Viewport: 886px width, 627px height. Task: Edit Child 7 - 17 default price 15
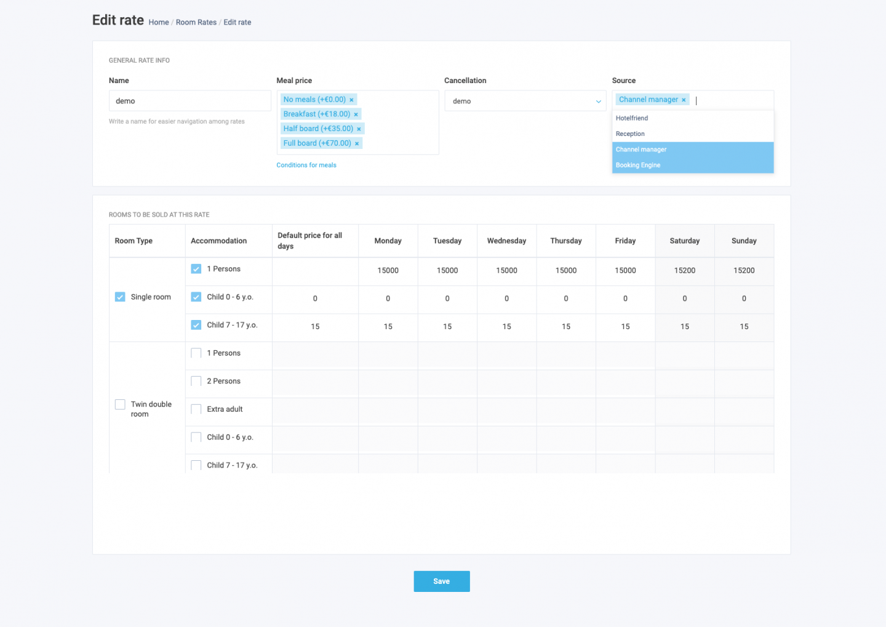tap(315, 327)
